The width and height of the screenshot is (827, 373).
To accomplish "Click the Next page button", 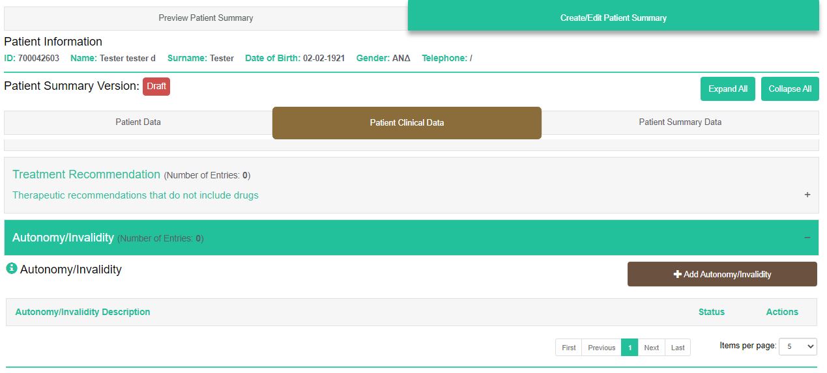I will pyautogui.click(x=651, y=348).
